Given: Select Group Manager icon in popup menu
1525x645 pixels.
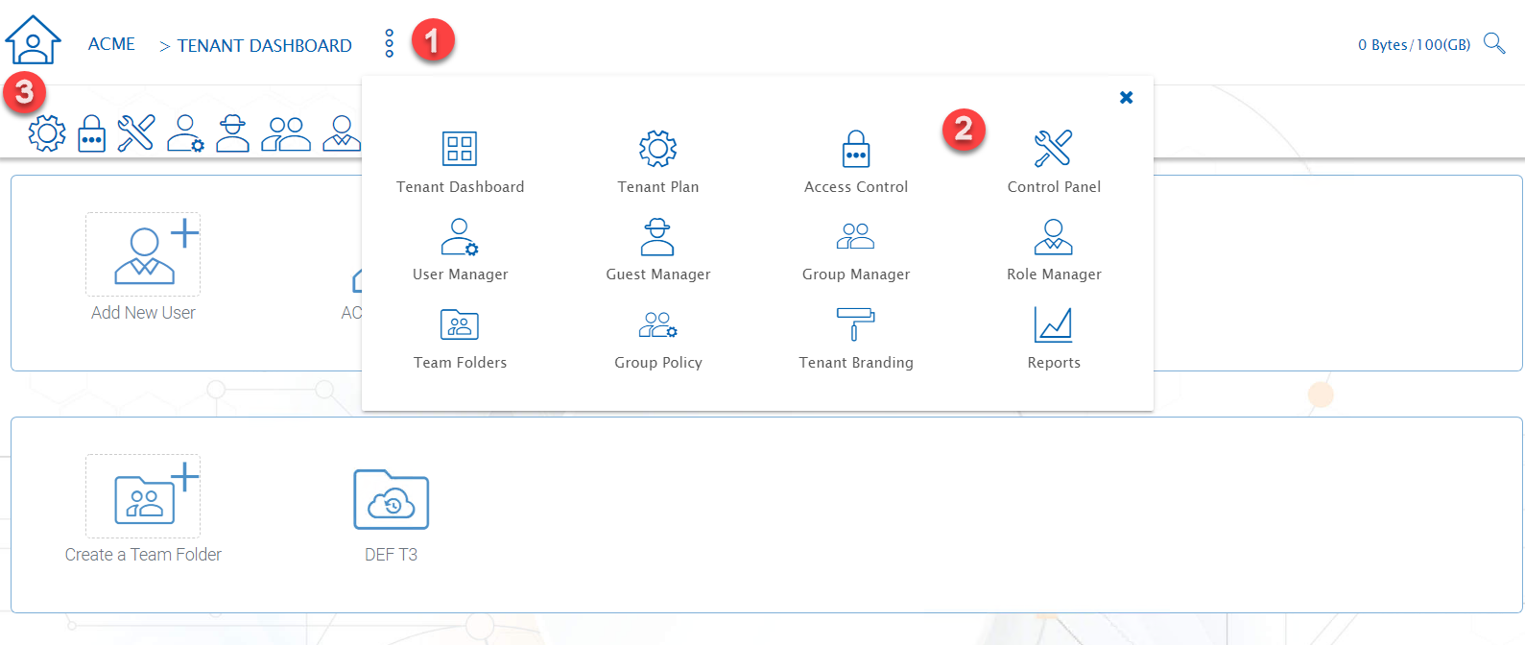Looking at the screenshot, I should [x=856, y=236].
